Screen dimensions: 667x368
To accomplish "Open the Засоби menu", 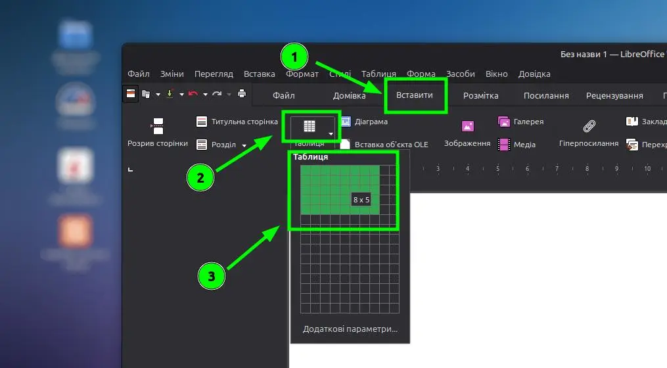I will pos(460,74).
